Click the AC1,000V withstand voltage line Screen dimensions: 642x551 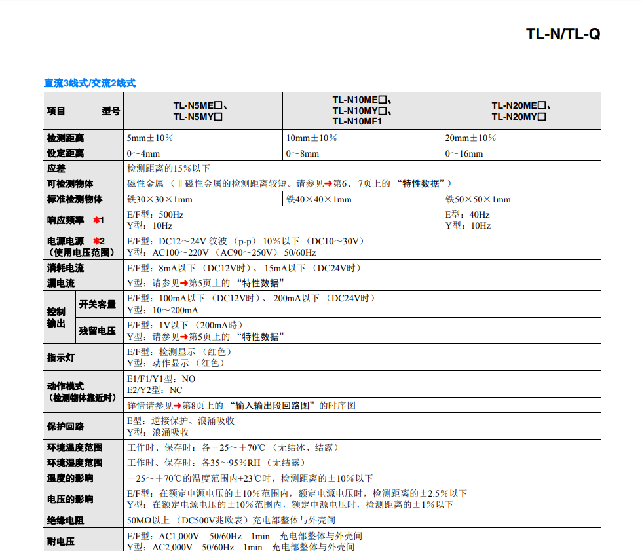244,537
